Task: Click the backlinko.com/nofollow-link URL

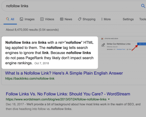Action: click(x=30, y=79)
